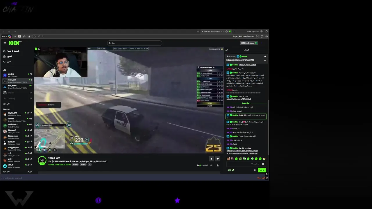Open Sayko_911 recommended channel

point(17,114)
